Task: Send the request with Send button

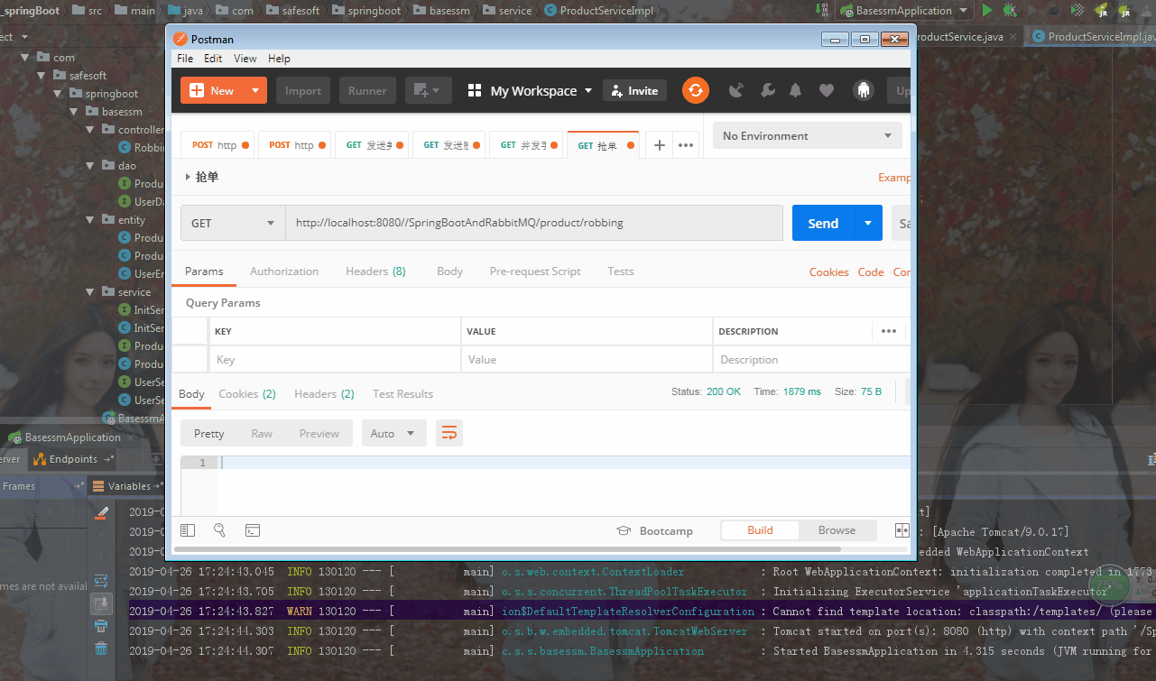Action: tap(823, 223)
